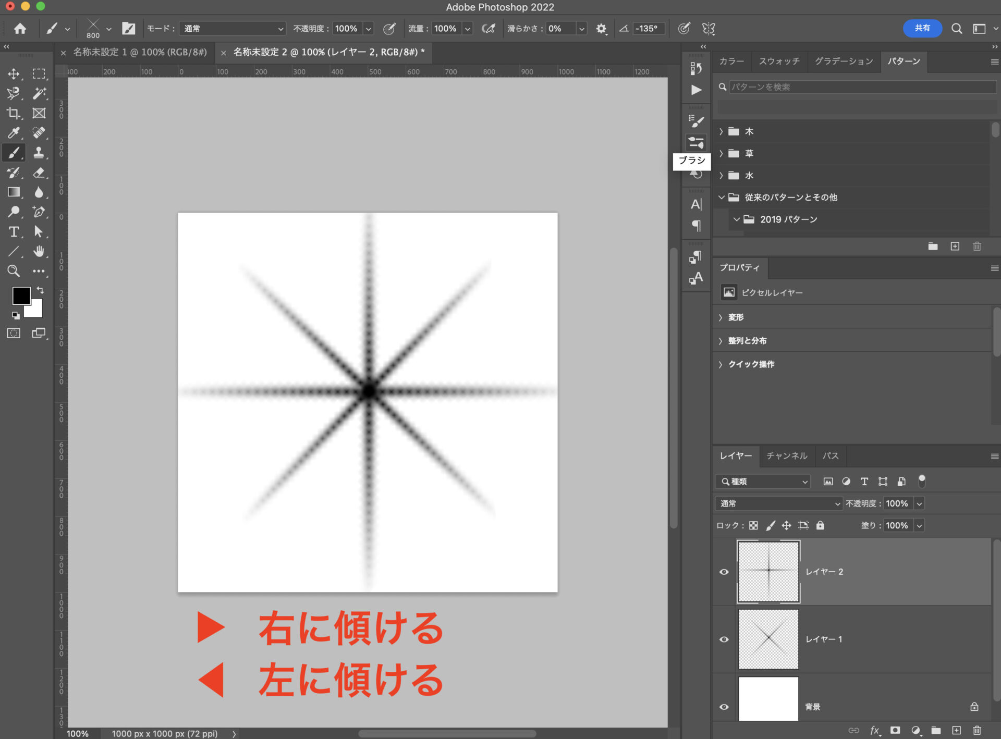Toggle pressure for opacity button

click(x=389, y=29)
